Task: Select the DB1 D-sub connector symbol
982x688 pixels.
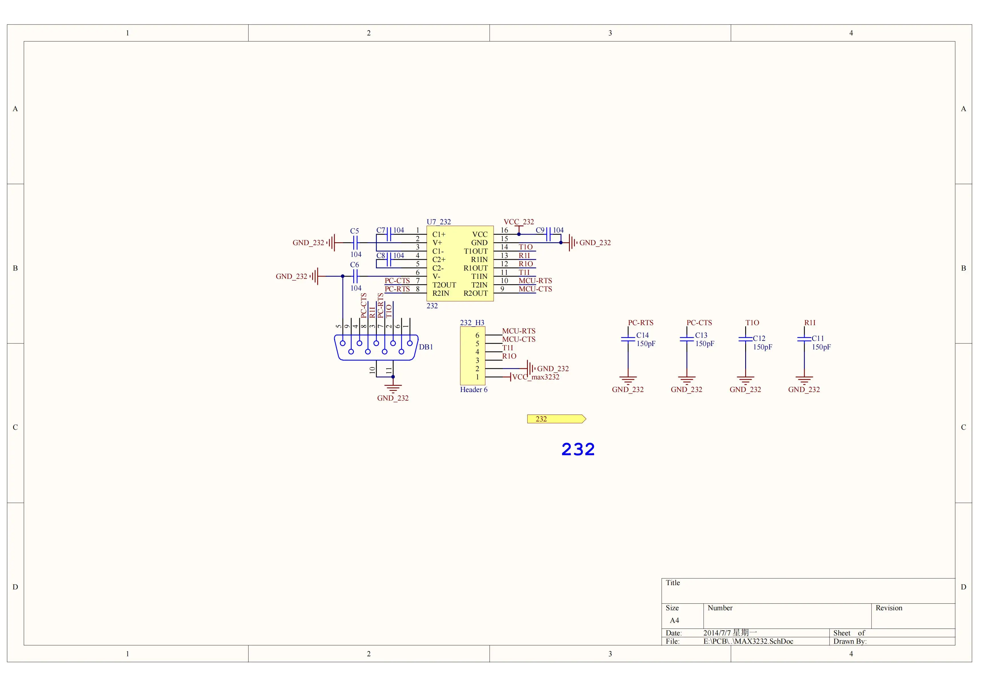Action: 376,347
